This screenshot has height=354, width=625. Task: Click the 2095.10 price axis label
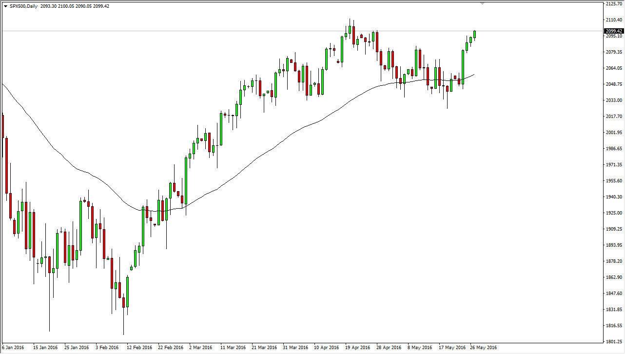tap(614, 36)
